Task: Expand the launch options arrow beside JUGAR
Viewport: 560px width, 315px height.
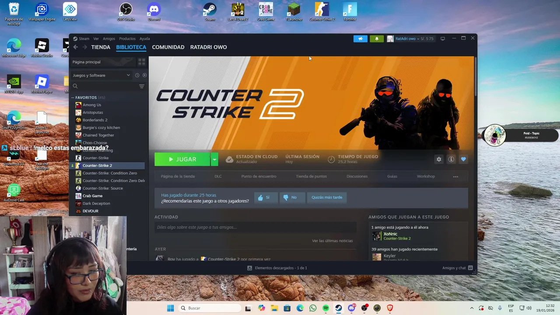Action: [x=214, y=159]
